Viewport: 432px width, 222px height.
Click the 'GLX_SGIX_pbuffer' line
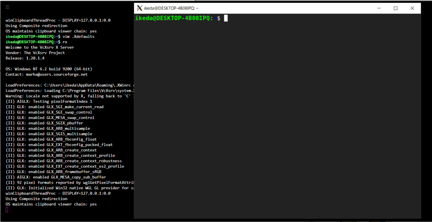click(45, 123)
